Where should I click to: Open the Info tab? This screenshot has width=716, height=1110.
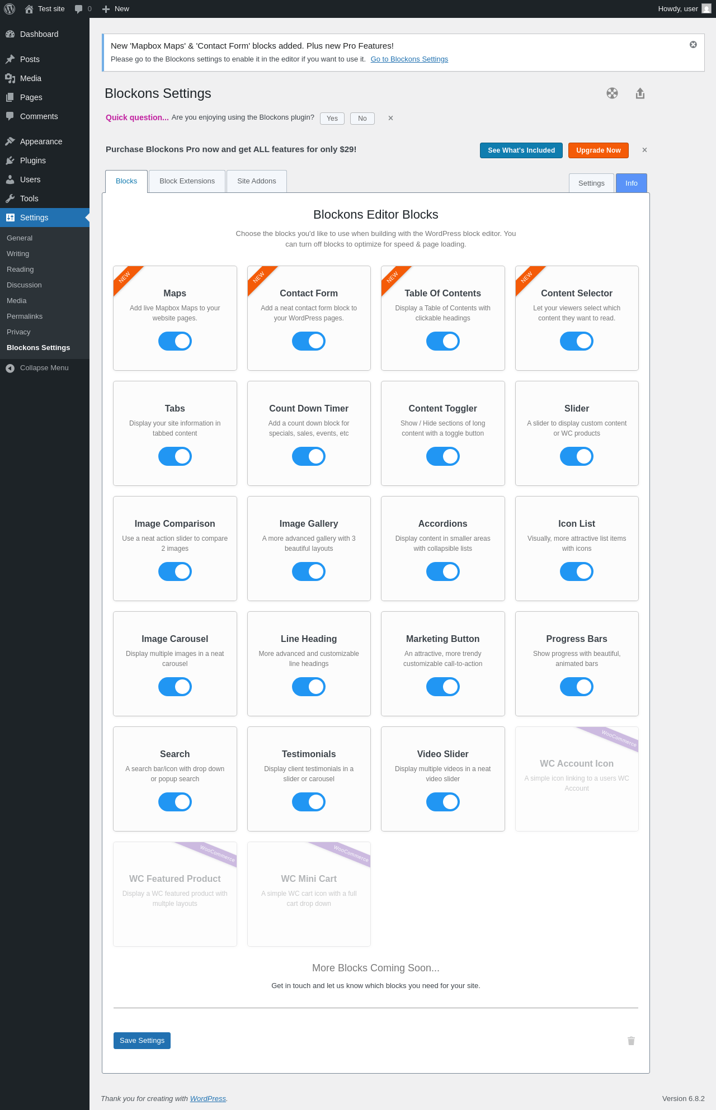pyautogui.click(x=632, y=183)
